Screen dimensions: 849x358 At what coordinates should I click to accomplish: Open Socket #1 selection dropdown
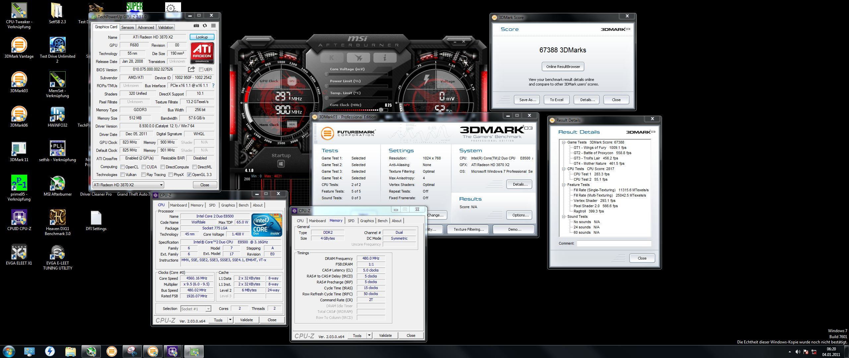click(196, 309)
